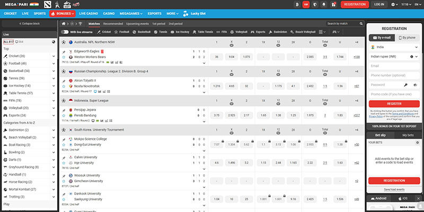Click the Search by match field
The image size is (424, 212).
pyautogui.click(x=342, y=24)
